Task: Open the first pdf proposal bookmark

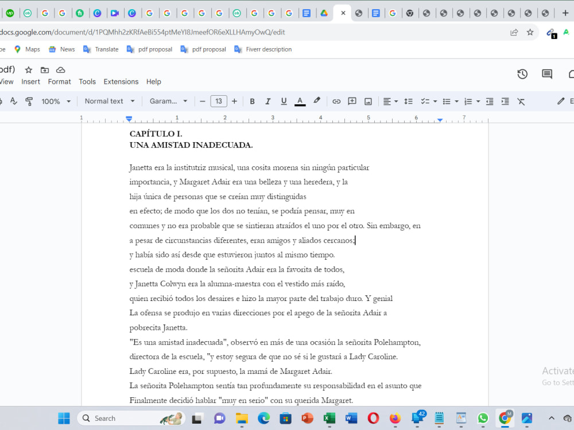Action: coord(149,49)
